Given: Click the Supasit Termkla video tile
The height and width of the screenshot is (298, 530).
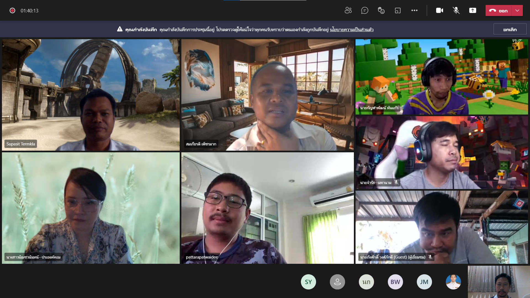Looking at the screenshot, I should [91, 95].
